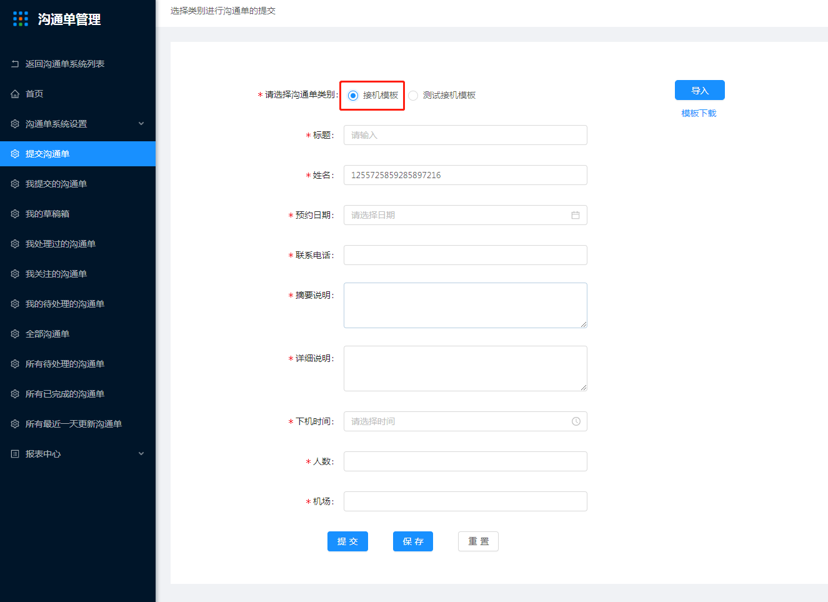Image resolution: width=828 pixels, height=602 pixels.
Task: Click the gear icon beside 我的草稿箱
Action: tap(15, 214)
